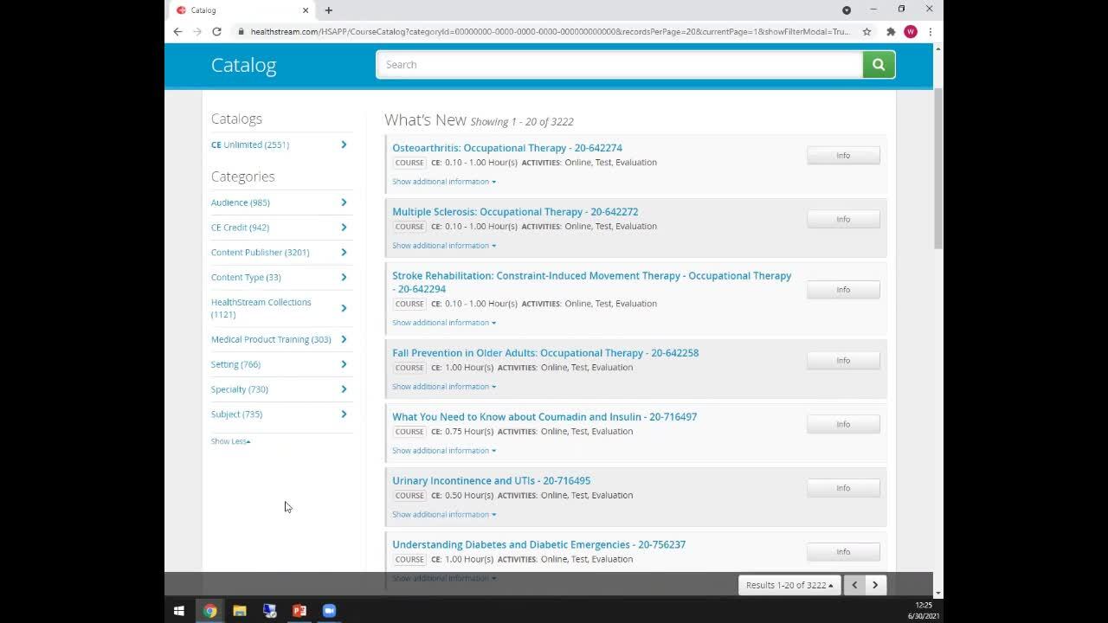Reload the page with the refresh icon
Viewport: 1108px width, 623px height.
(x=216, y=32)
